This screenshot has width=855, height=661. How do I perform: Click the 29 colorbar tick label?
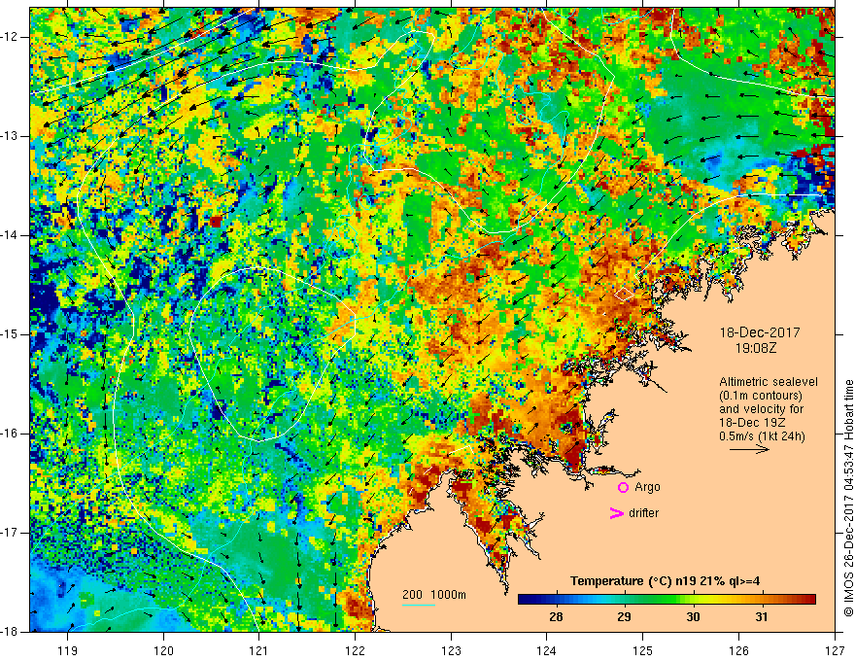625,617
